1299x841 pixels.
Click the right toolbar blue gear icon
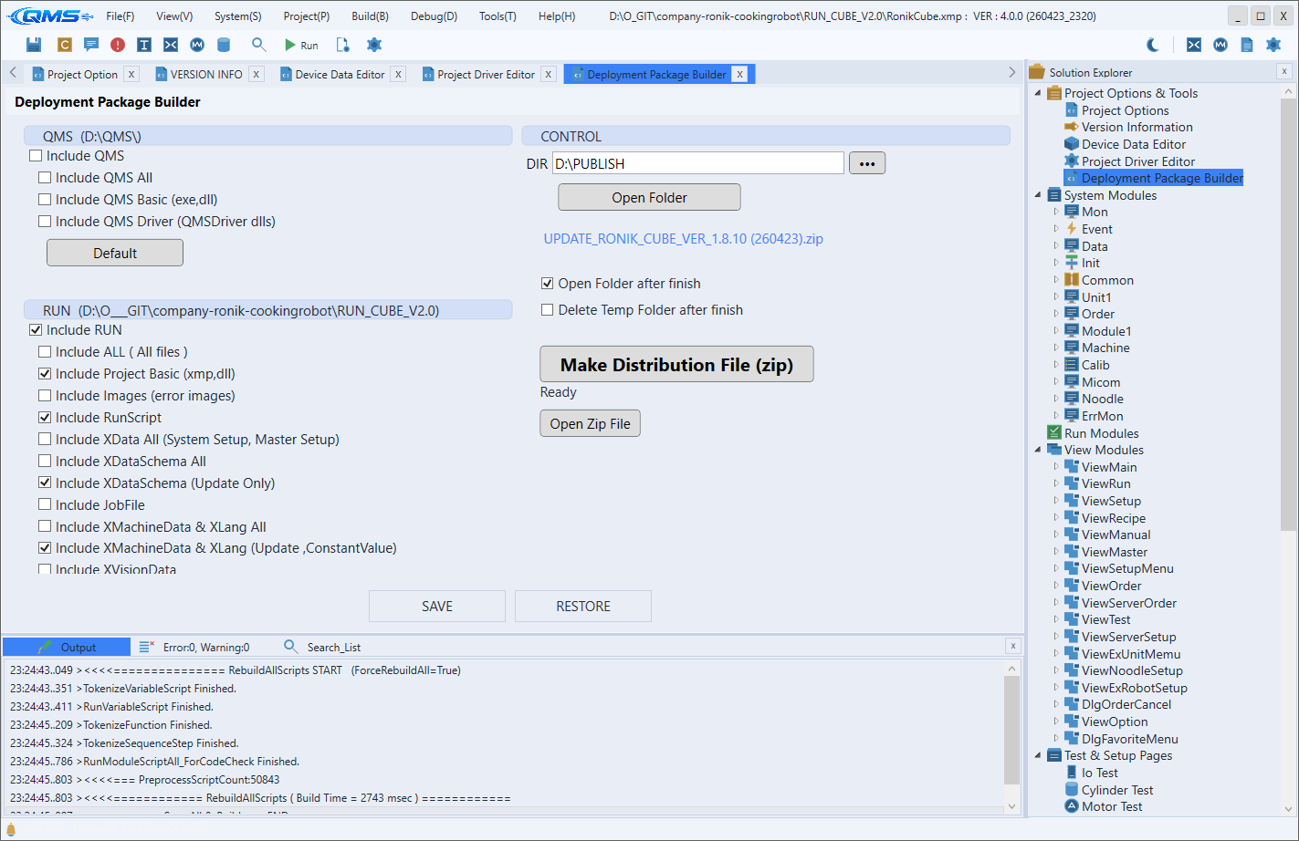tap(1273, 45)
